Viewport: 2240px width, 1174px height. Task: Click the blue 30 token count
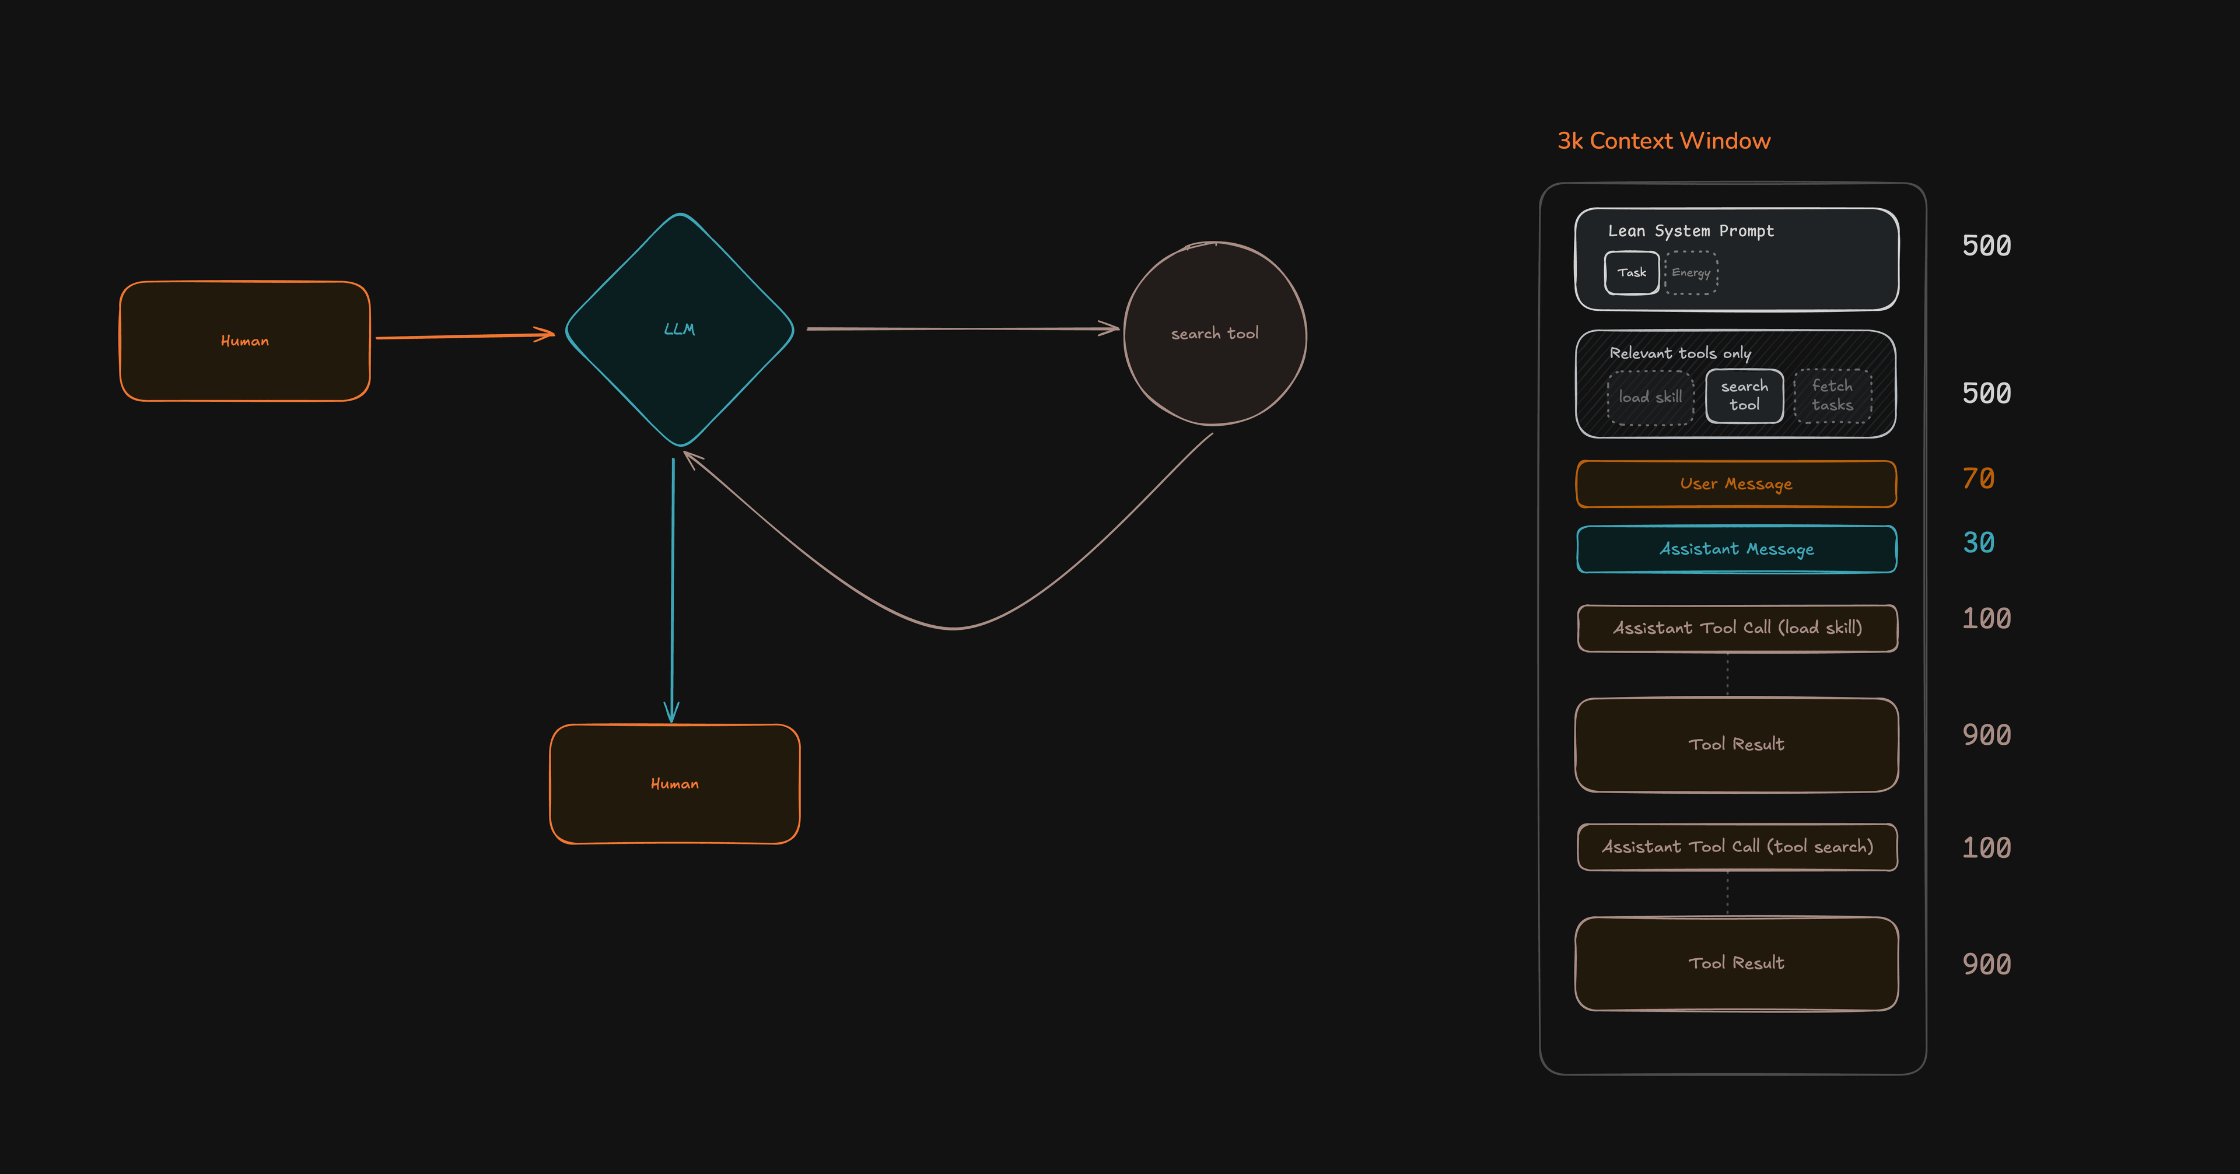point(1978,544)
